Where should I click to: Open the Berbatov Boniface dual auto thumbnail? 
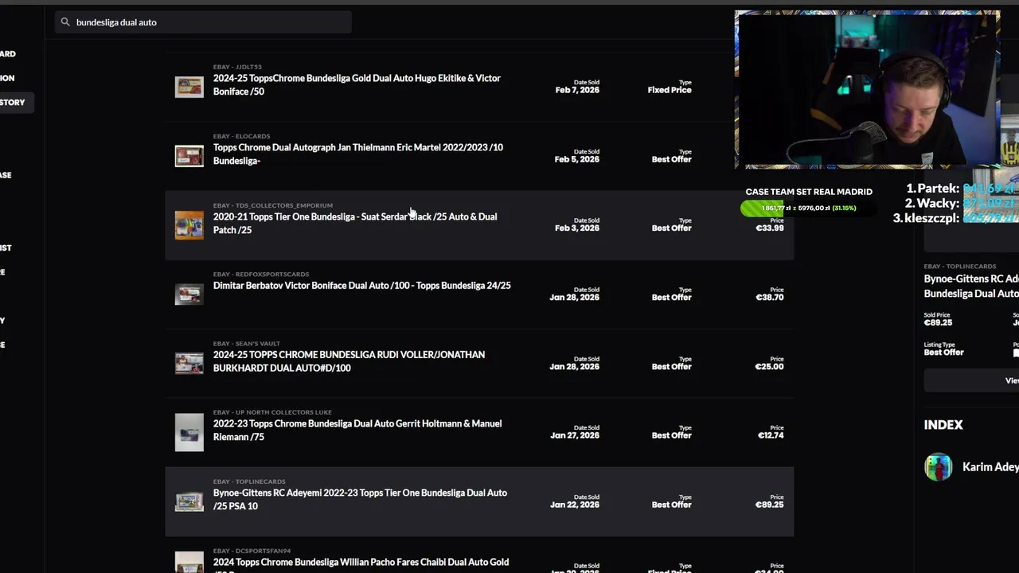pos(189,294)
